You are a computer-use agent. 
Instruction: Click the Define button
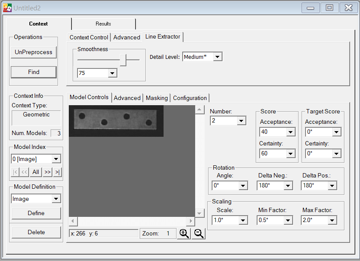[x=36, y=213]
